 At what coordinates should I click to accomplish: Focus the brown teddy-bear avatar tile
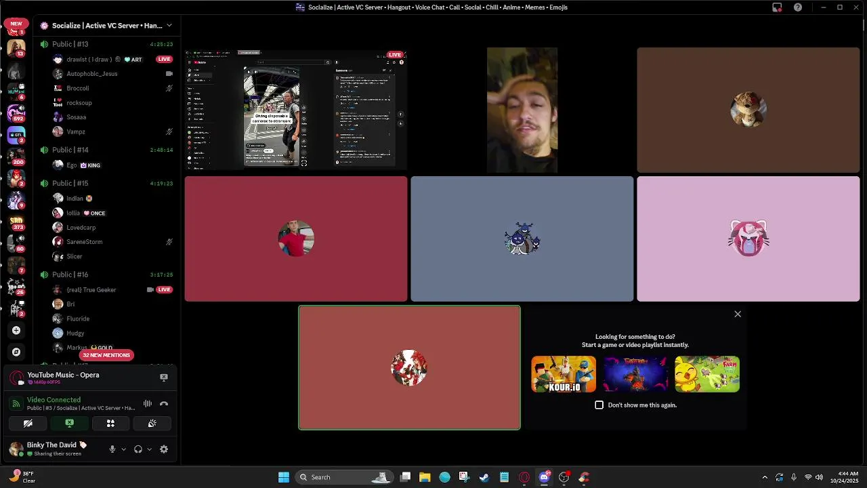tap(748, 110)
